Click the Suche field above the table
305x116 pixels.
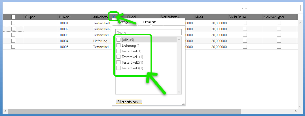click(x=269, y=8)
